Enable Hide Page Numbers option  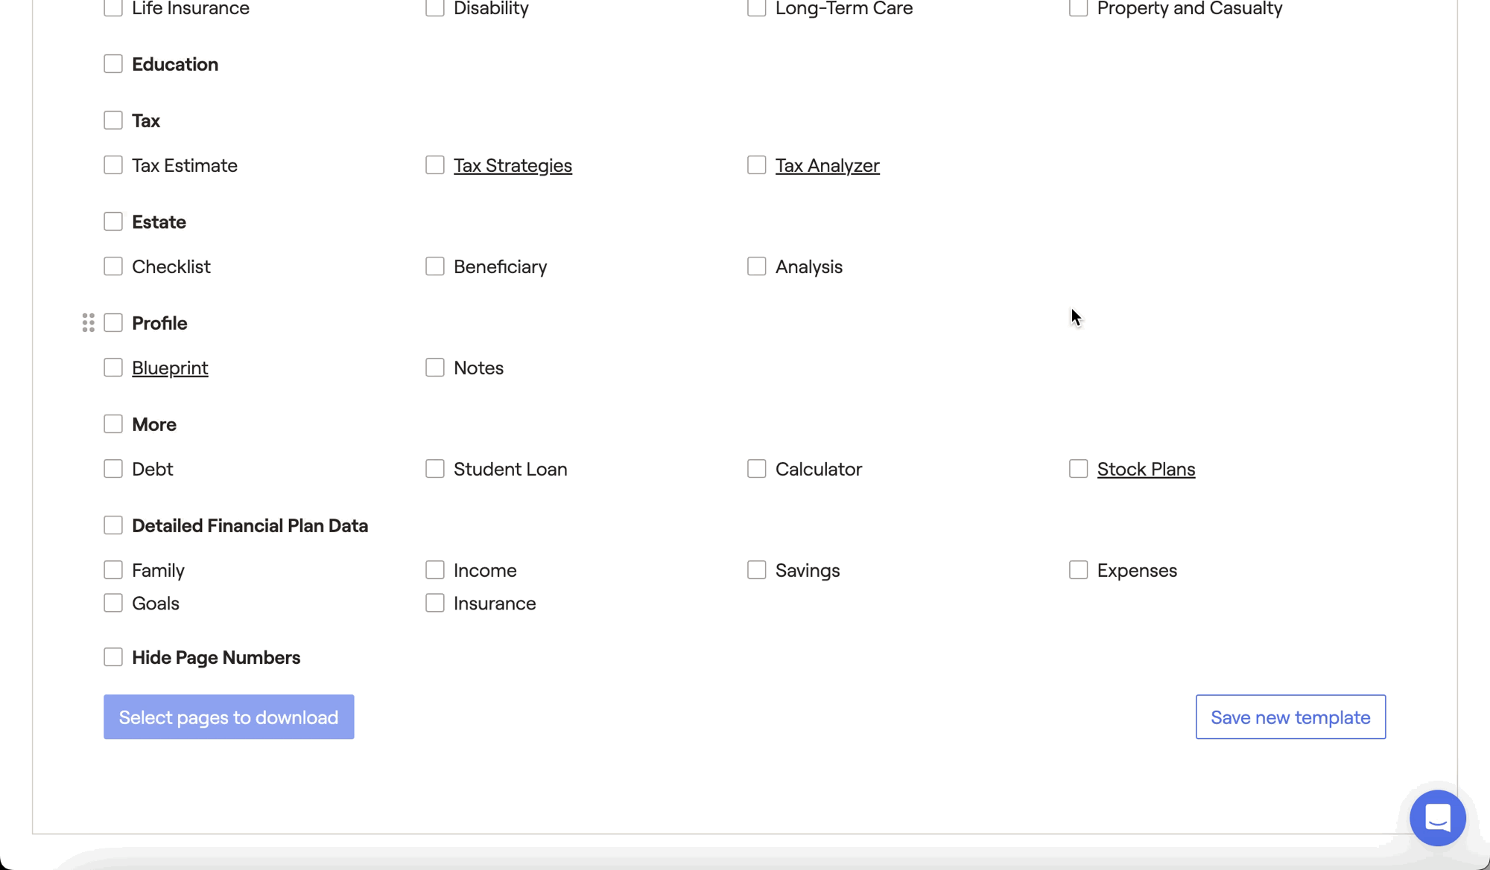tap(113, 657)
